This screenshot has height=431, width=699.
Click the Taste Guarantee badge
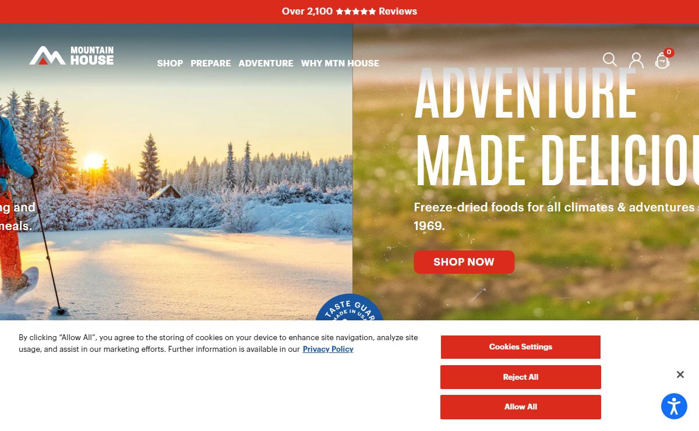[349, 308]
